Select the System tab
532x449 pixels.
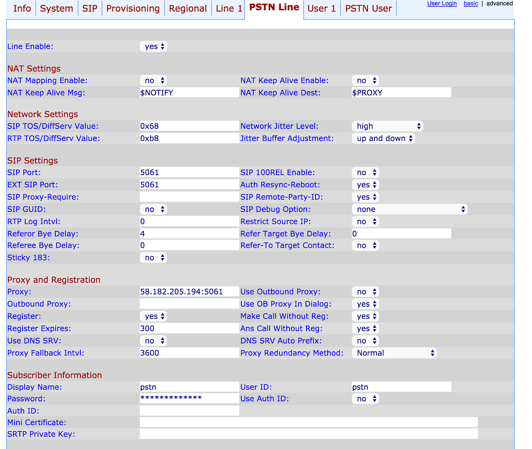pyautogui.click(x=56, y=9)
